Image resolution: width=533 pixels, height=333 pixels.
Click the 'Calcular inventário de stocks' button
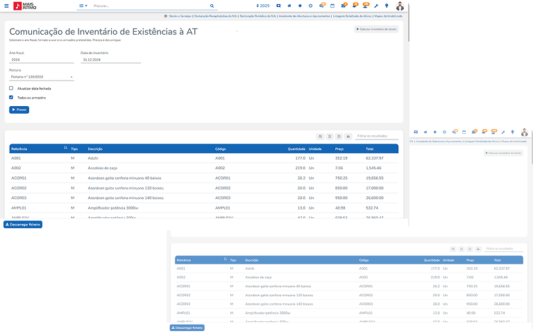(376, 30)
